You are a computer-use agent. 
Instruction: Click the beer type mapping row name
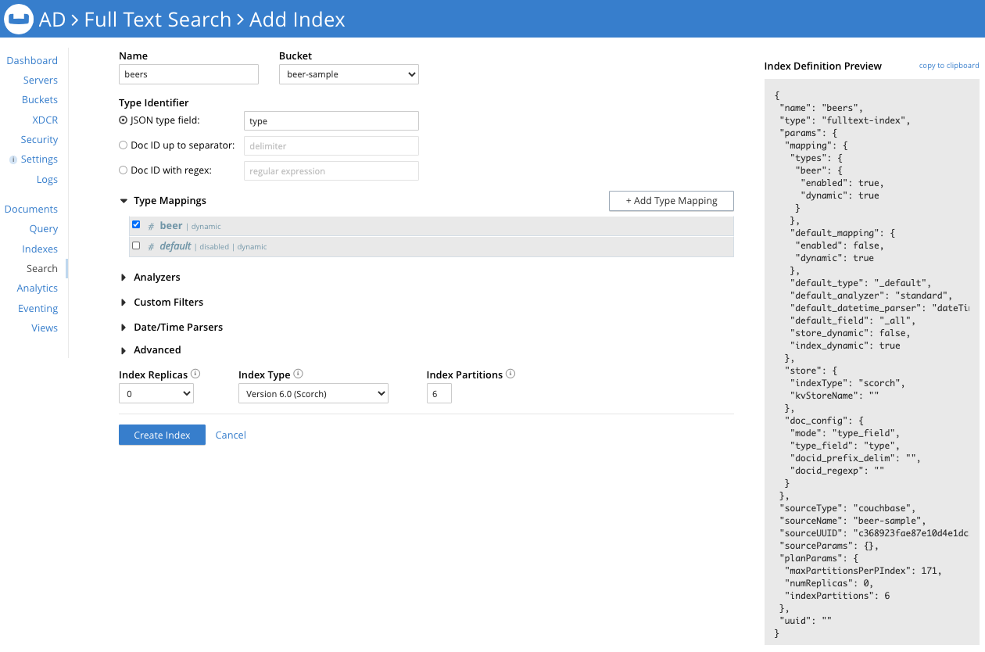coord(171,225)
